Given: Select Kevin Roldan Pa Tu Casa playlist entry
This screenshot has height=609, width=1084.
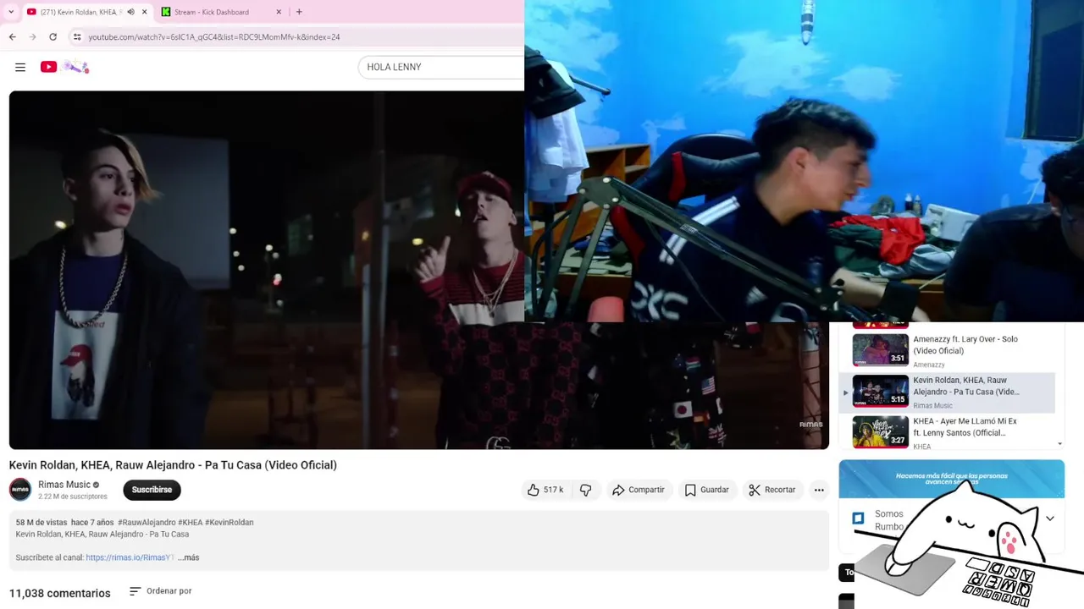Looking at the screenshot, I should click(x=948, y=392).
